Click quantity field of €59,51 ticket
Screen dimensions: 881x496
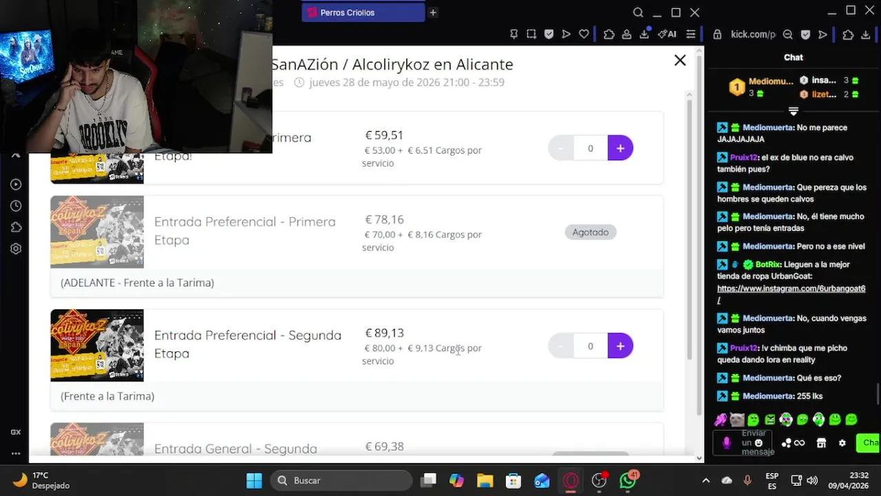coord(590,148)
